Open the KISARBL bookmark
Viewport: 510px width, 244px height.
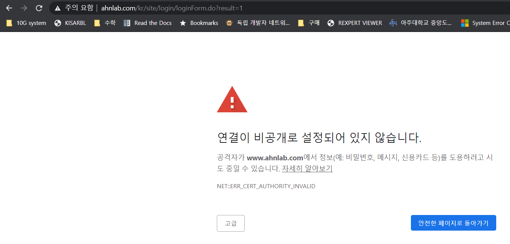[70, 23]
